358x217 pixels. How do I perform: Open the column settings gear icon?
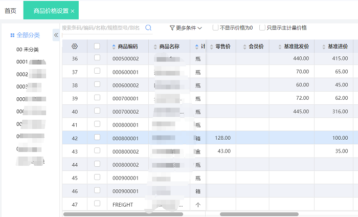click(75, 47)
